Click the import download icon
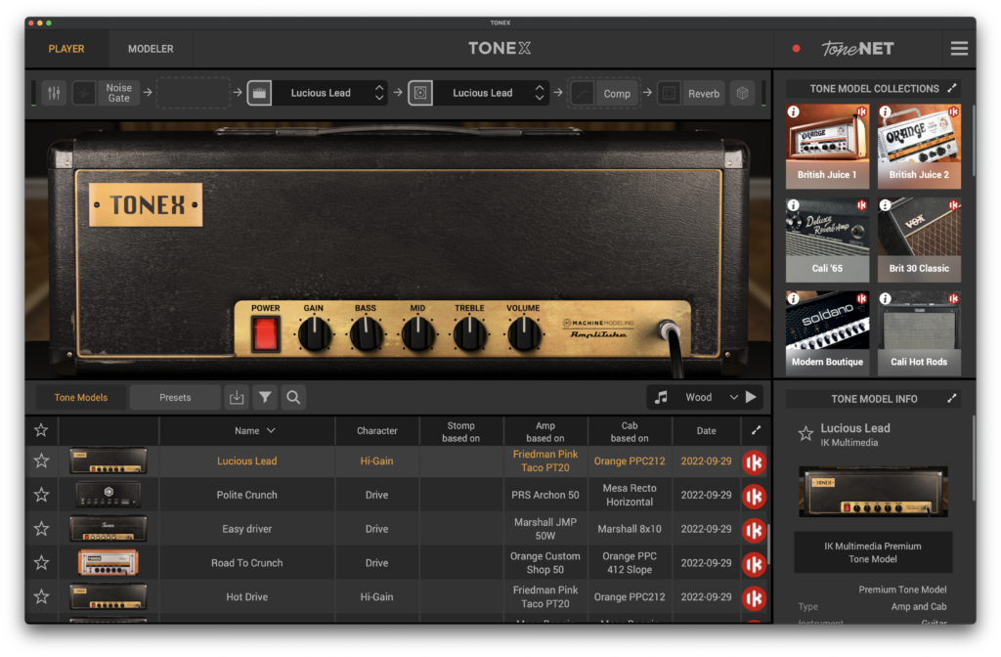Image resolution: width=1001 pixels, height=657 pixels. 237,397
